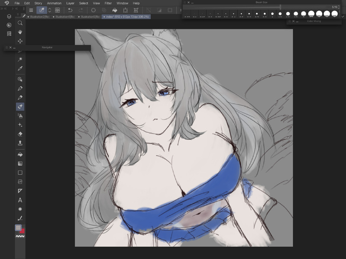The height and width of the screenshot is (259, 346).
Task: Open the stacked-layers palette dock icon
Action: [9, 16]
